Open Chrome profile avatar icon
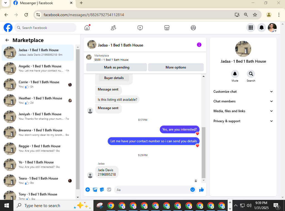The height and width of the screenshot is (211, 285). click(x=269, y=15)
